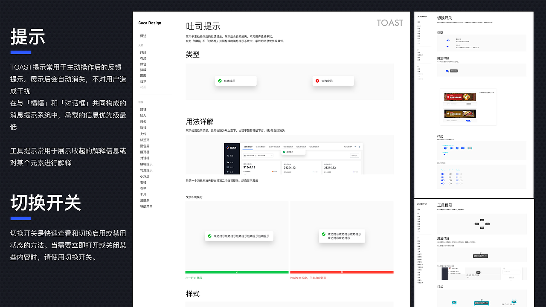Select 话术 in the main sidebar

pyautogui.click(x=143, y=81)
